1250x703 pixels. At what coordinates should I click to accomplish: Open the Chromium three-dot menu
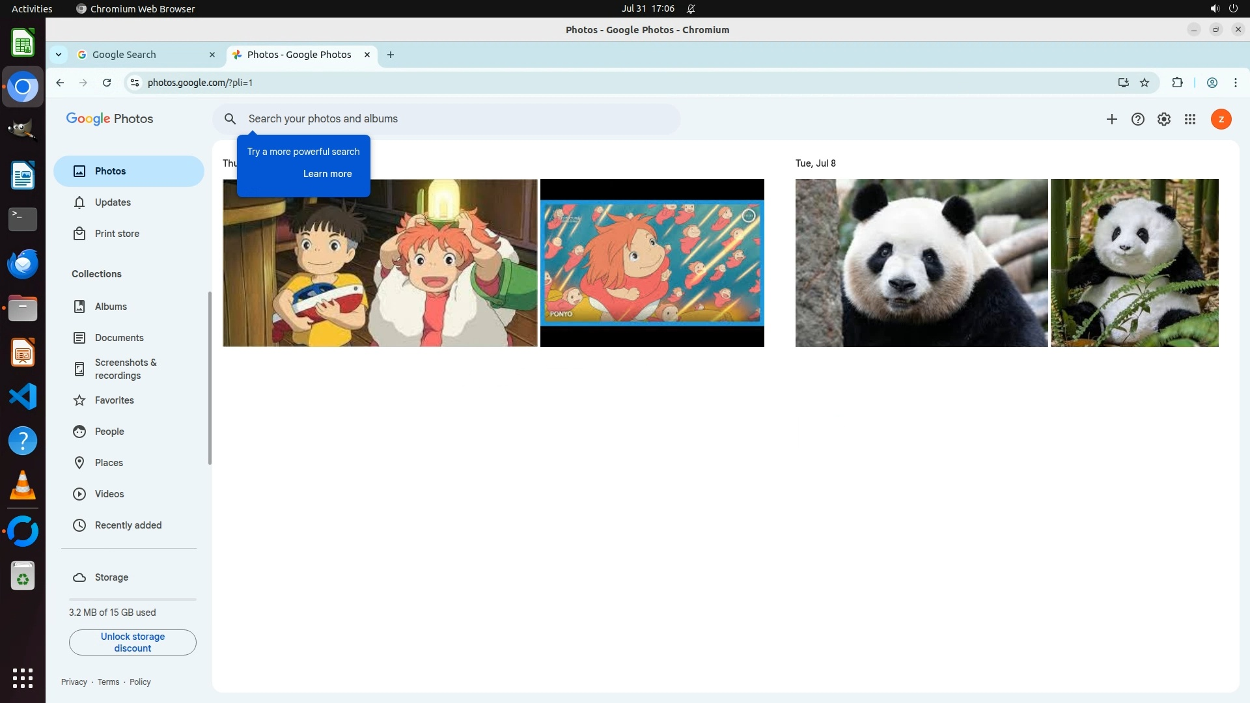1235,83
